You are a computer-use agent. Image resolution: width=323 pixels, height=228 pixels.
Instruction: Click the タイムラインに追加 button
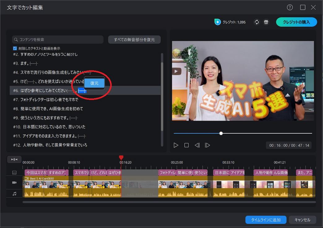[266, 220]
